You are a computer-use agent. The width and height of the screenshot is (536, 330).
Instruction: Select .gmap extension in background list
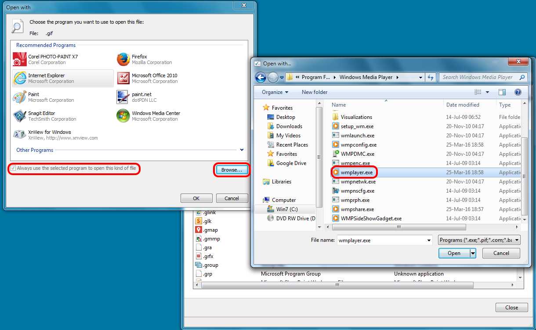[x=210, y=230]
